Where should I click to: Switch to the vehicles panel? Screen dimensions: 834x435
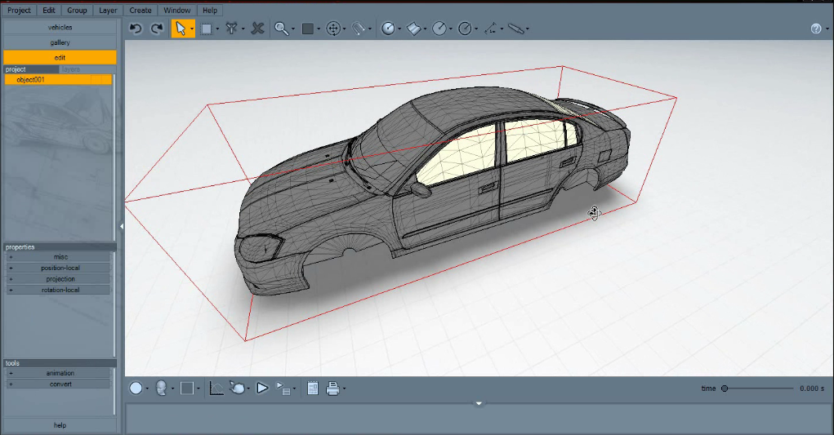coord(60,27)
